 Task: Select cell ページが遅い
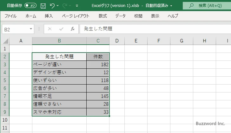pyautogui.click(x=59, y=65)
